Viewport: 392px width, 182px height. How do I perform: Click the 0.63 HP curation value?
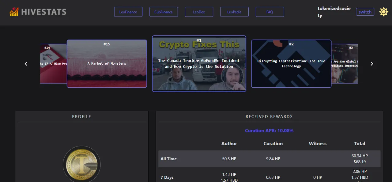(x=273, y=177)
